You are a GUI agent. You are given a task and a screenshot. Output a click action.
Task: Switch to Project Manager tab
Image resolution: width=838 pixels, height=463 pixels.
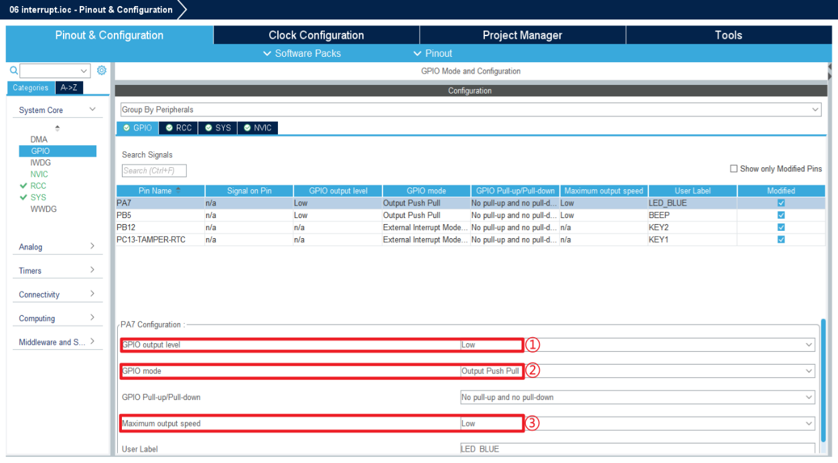[522, 35]
